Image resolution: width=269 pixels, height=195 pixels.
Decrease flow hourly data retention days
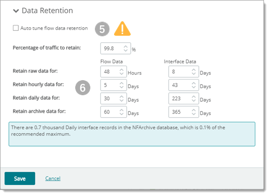[122, 87]
